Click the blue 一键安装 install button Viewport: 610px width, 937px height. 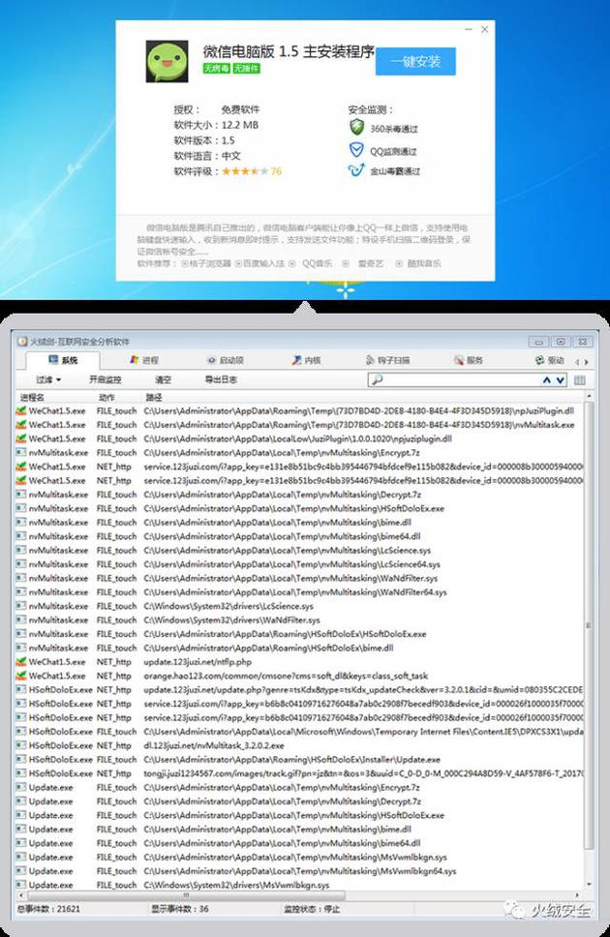coord(415,62)
